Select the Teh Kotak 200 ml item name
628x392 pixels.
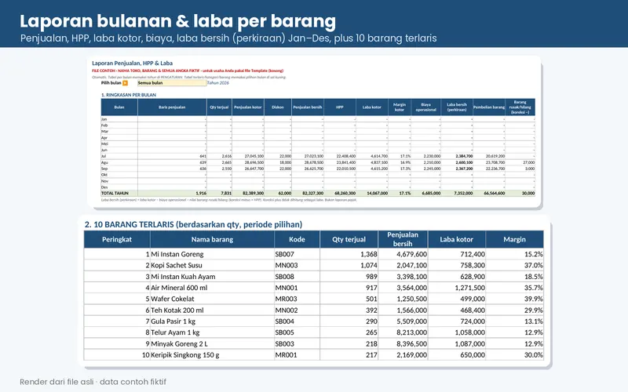[177, 310]
